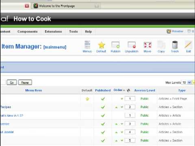Viewport: 195px width, 146px height.
Task: Click the Copy toolbar icon
Action: coord(161,46)
